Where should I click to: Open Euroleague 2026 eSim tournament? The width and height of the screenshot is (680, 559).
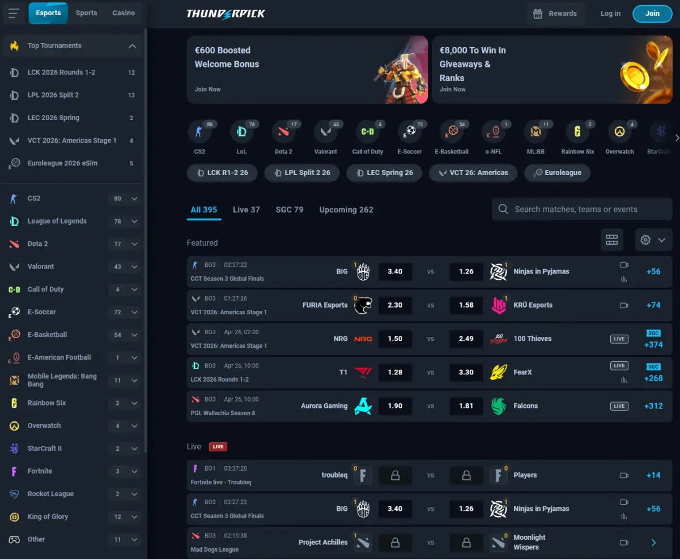(x=73, y=163)
